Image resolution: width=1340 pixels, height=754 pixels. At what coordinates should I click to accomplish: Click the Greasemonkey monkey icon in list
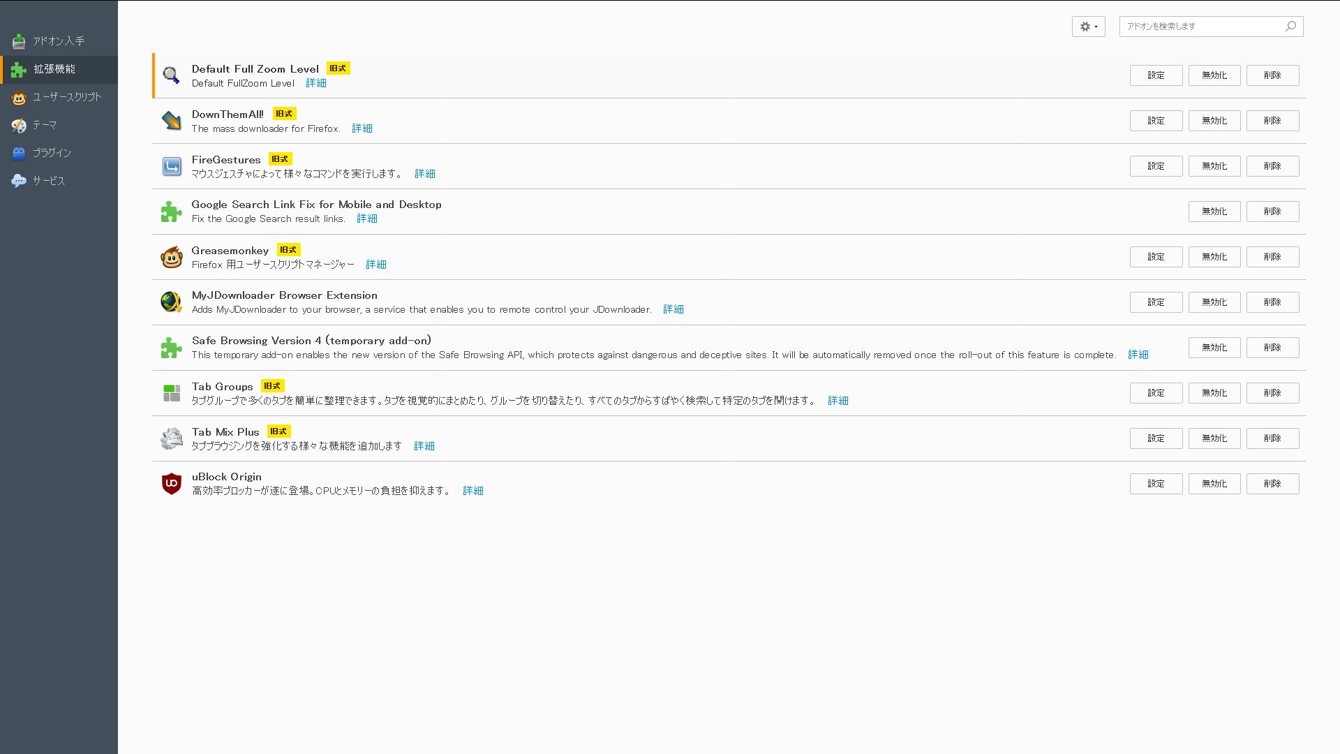click(x=171, y=257)
